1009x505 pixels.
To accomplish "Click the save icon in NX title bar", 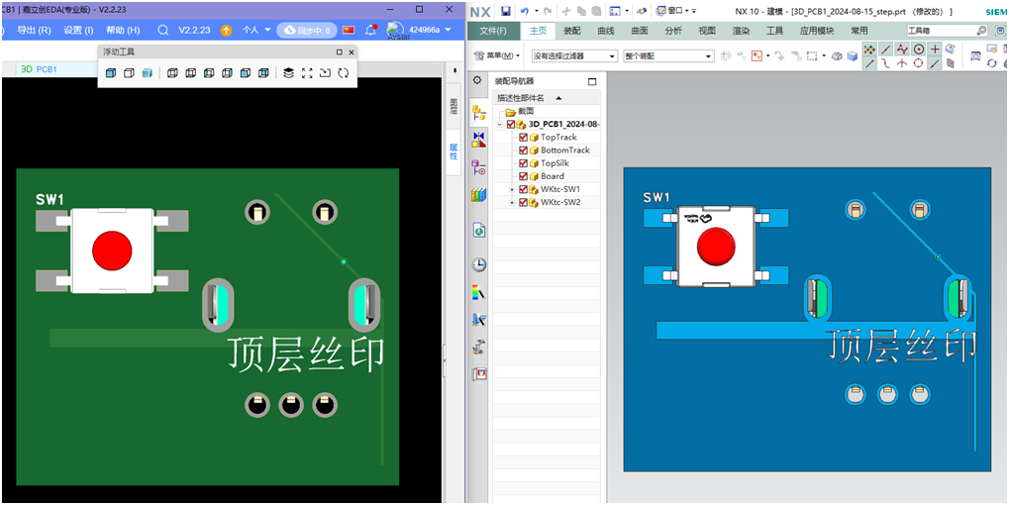I will 506,11.
